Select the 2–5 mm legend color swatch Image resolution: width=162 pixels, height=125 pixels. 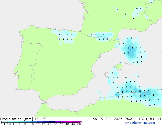point(22,122)
